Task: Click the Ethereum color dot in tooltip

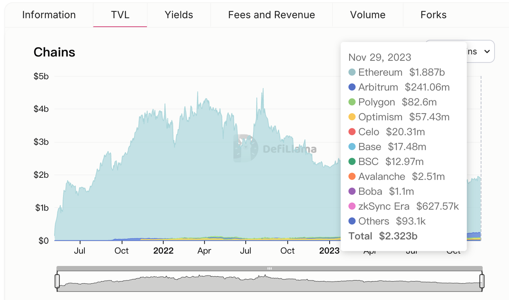Action: coord(352,73)
